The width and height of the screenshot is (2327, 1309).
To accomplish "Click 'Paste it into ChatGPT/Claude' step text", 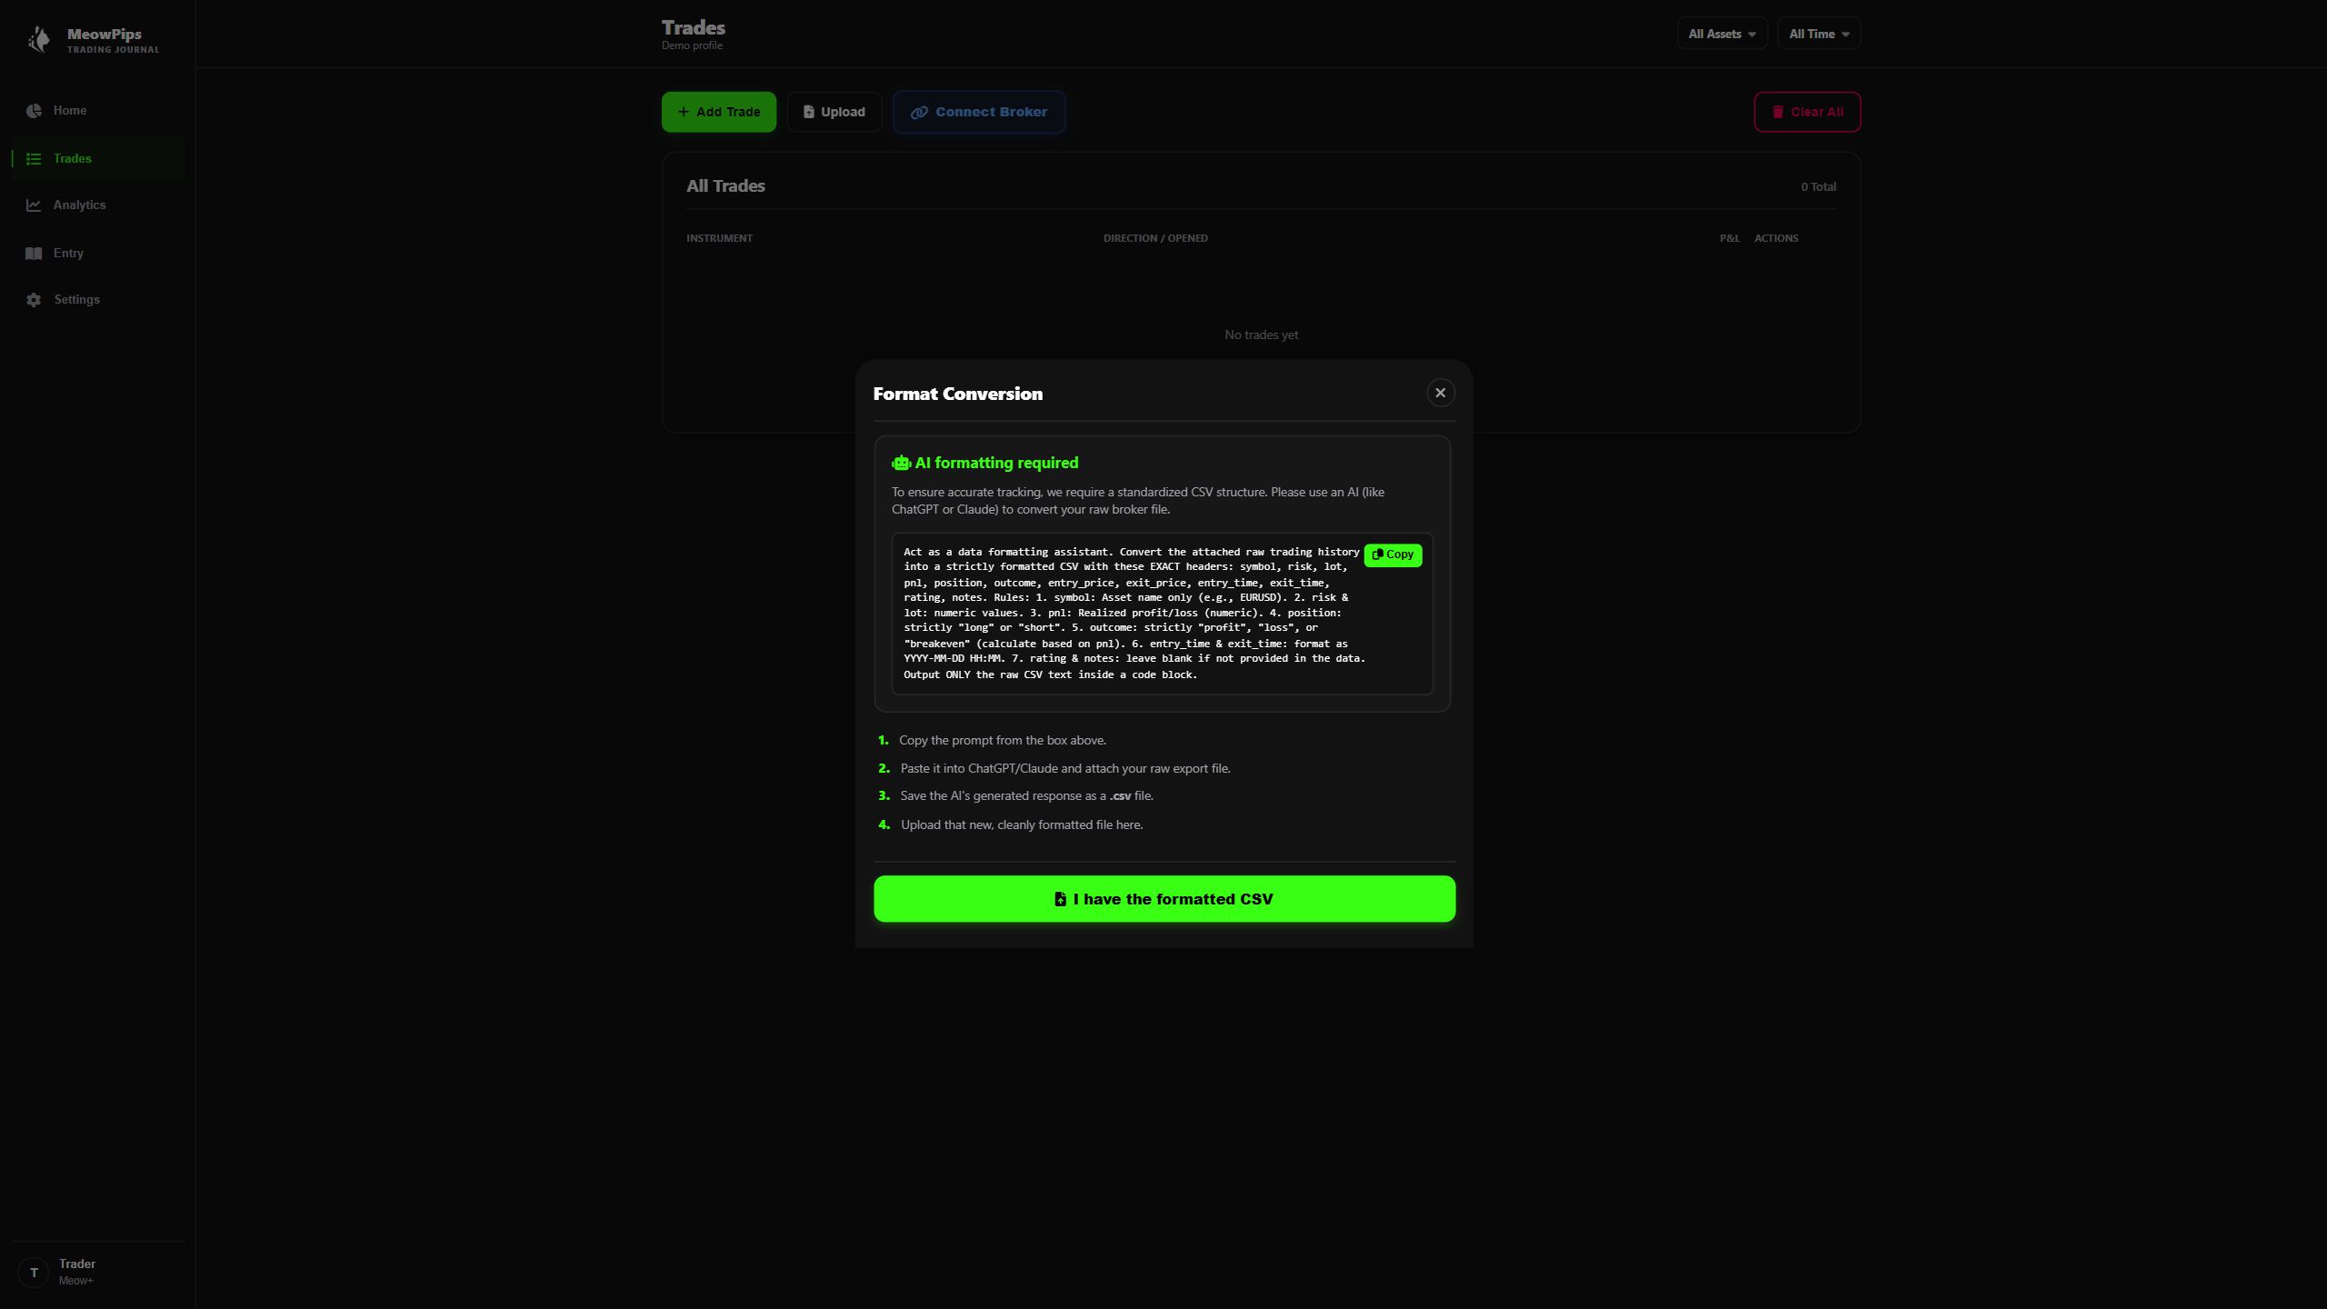I will tap(1065, 769).
